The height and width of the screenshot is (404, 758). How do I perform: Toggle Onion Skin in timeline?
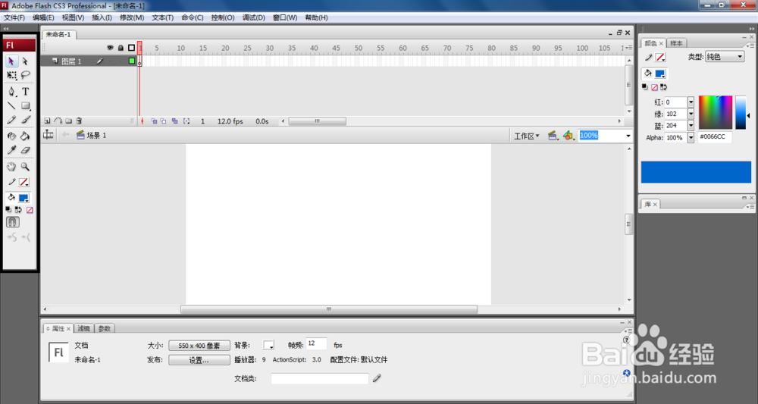154,121
